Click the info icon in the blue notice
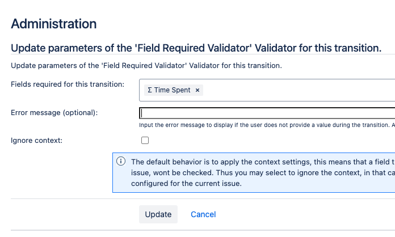Viewport: 395px width, 237px height. pyautogui.click(x=121, y=161)
